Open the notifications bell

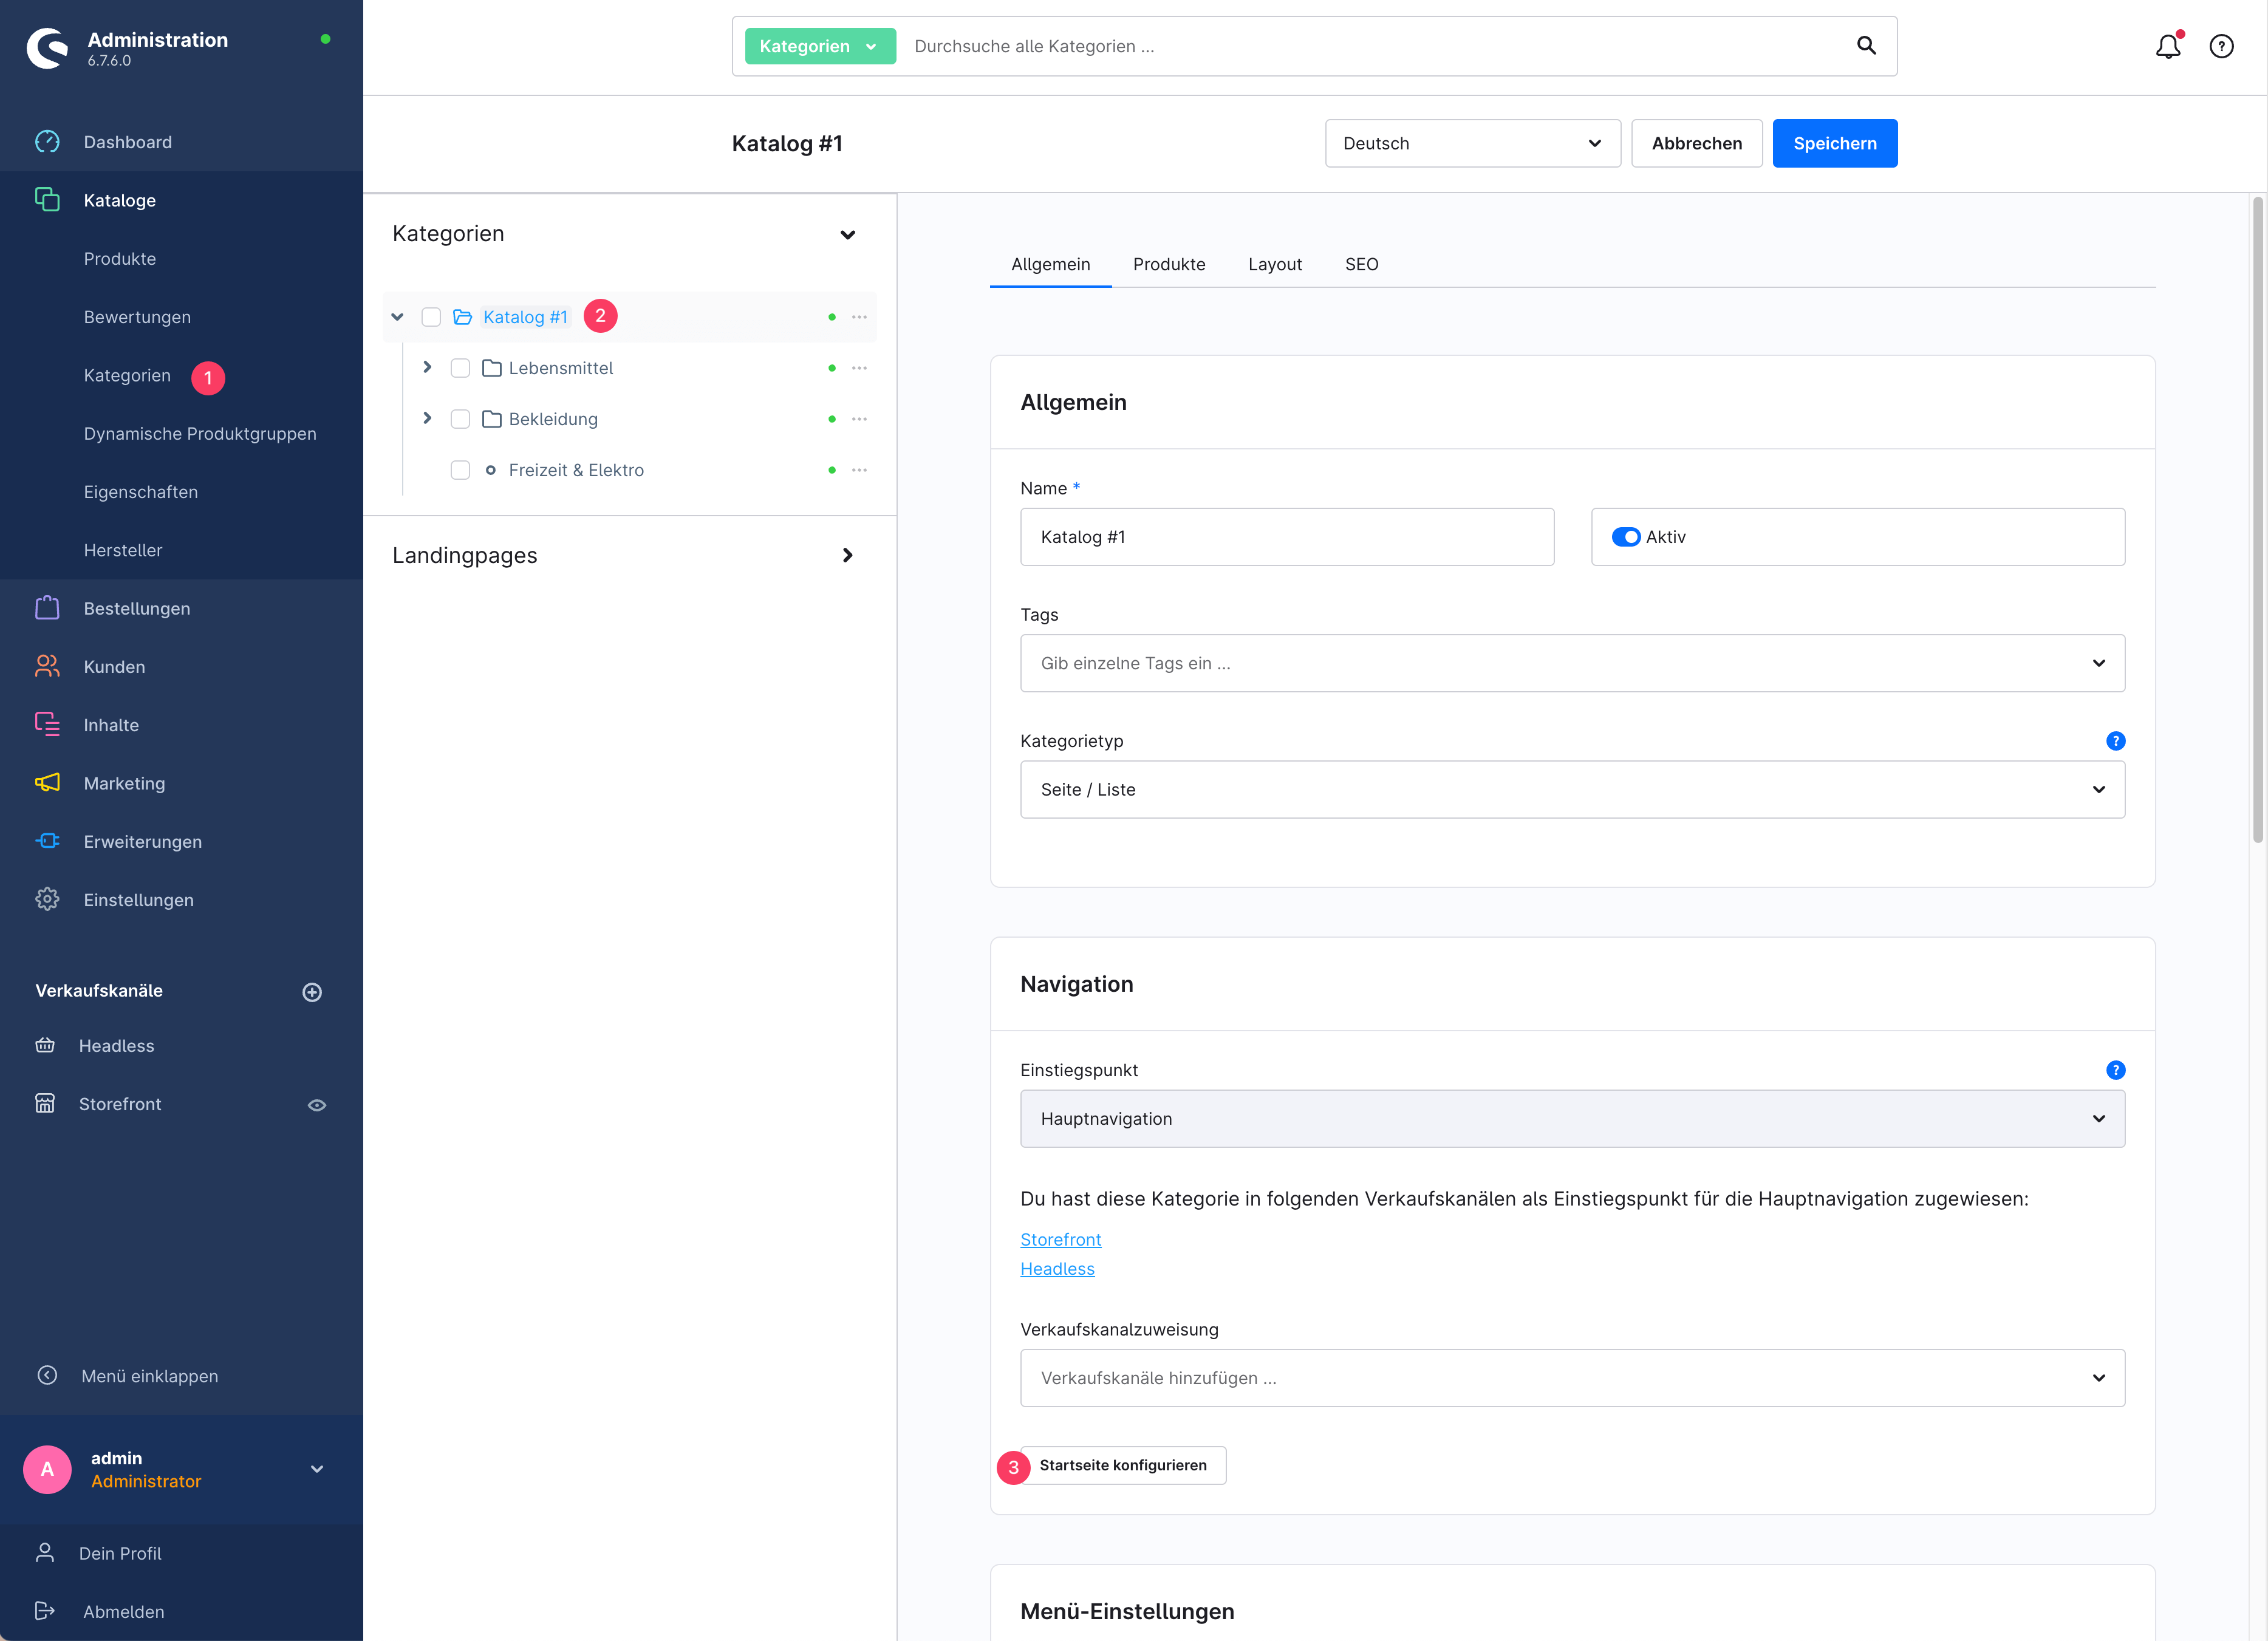[2167, 47]
